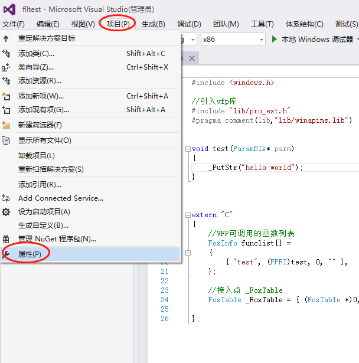359x363 pixels.
Task: Click the Show All Files icon
Action: [x=6, y=140]
